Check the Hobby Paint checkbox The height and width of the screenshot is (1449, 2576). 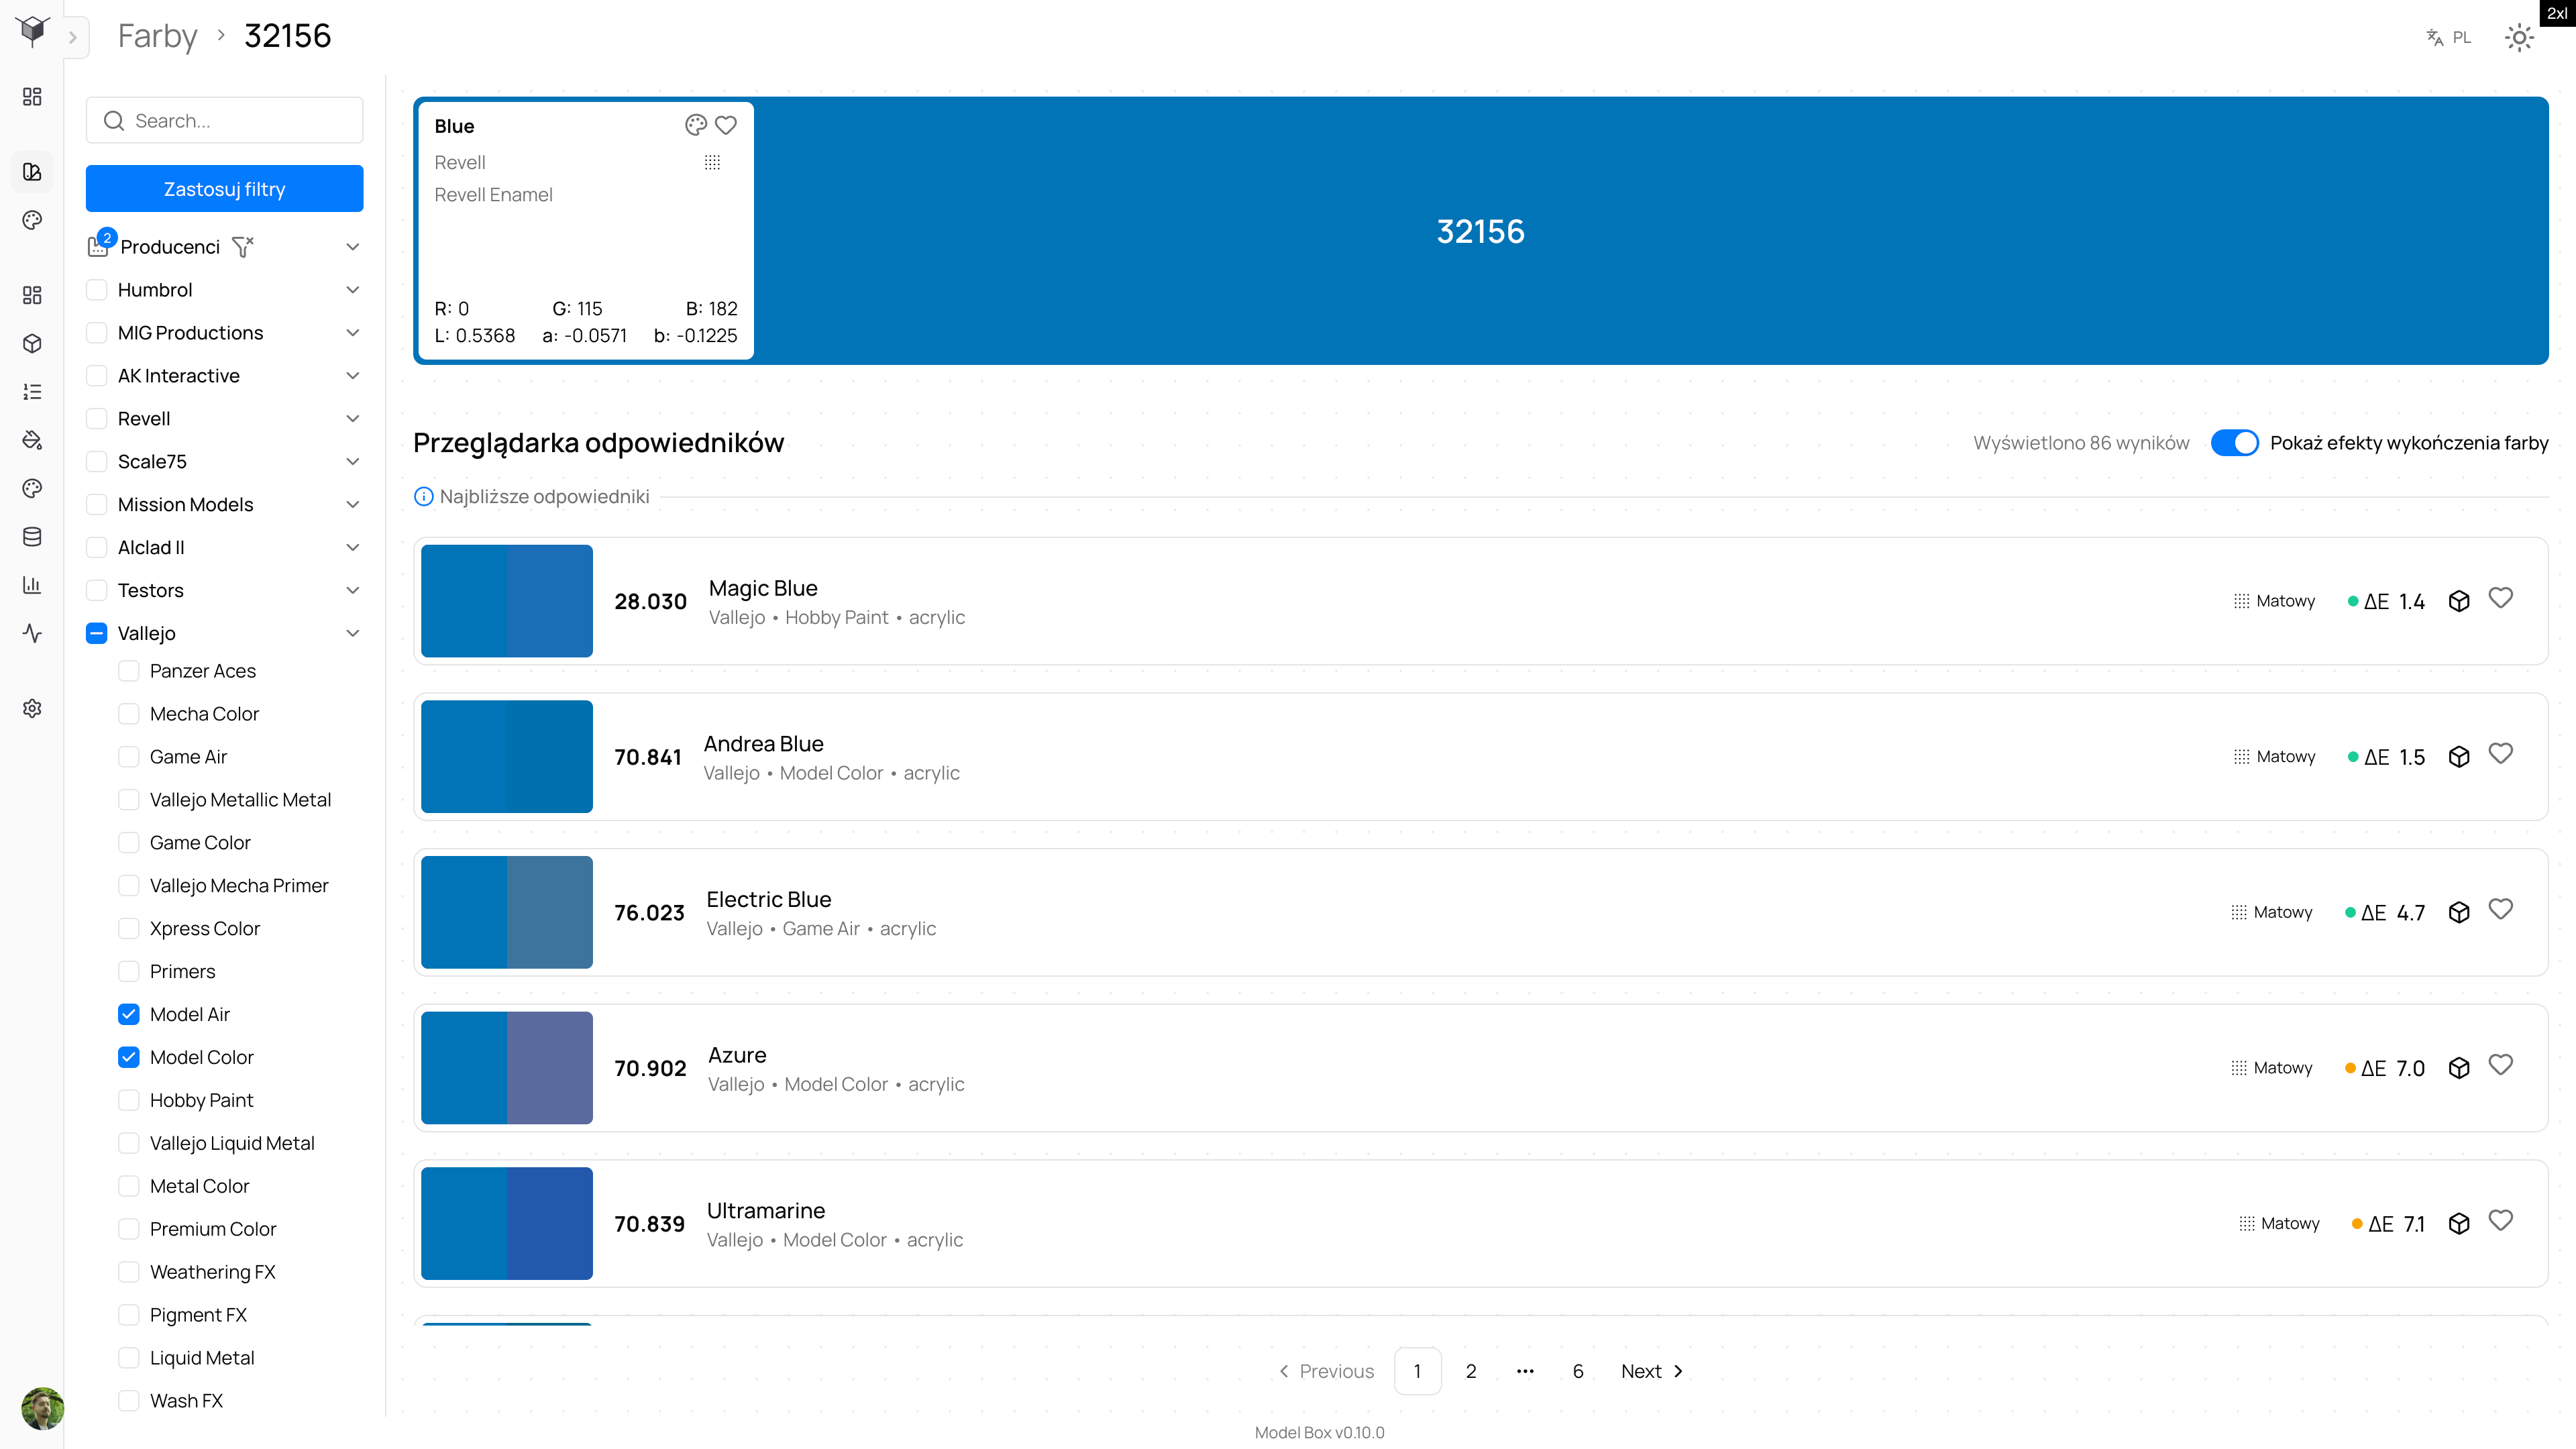(x=129, y=1100)
